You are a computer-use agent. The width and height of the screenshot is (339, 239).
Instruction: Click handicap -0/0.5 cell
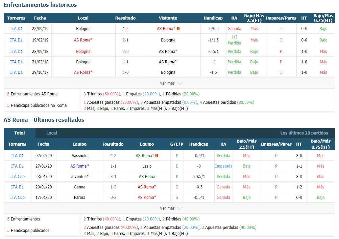[213, 28]
